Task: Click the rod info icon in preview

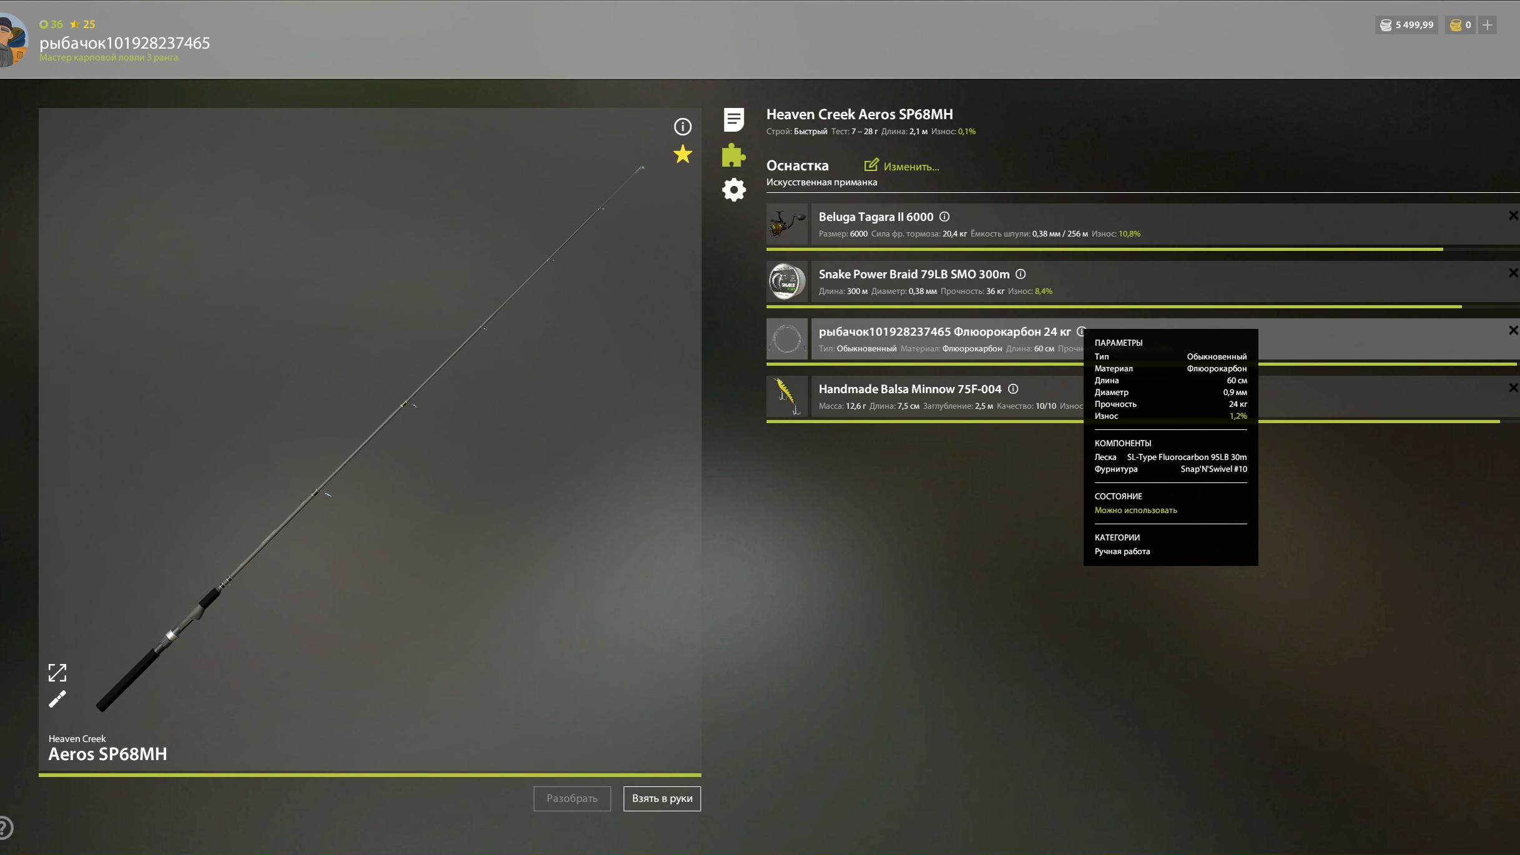Action: click(x=682, y=127)
